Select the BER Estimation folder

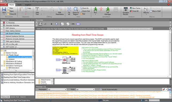[x=14, y=68]
